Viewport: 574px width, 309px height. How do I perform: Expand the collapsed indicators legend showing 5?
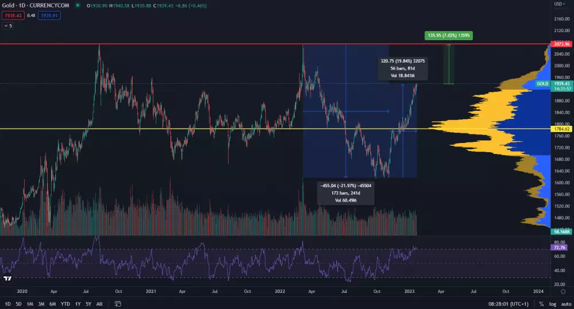click(8, 26)
